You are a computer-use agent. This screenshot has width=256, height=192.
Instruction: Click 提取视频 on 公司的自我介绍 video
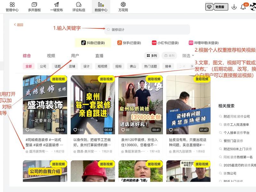[59, 164]
